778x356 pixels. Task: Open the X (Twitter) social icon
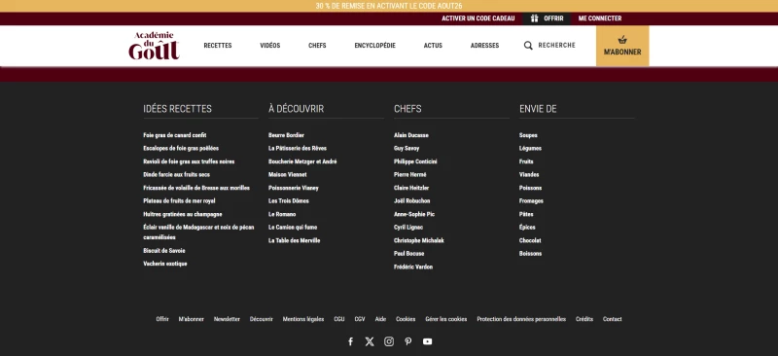(370, 341)
